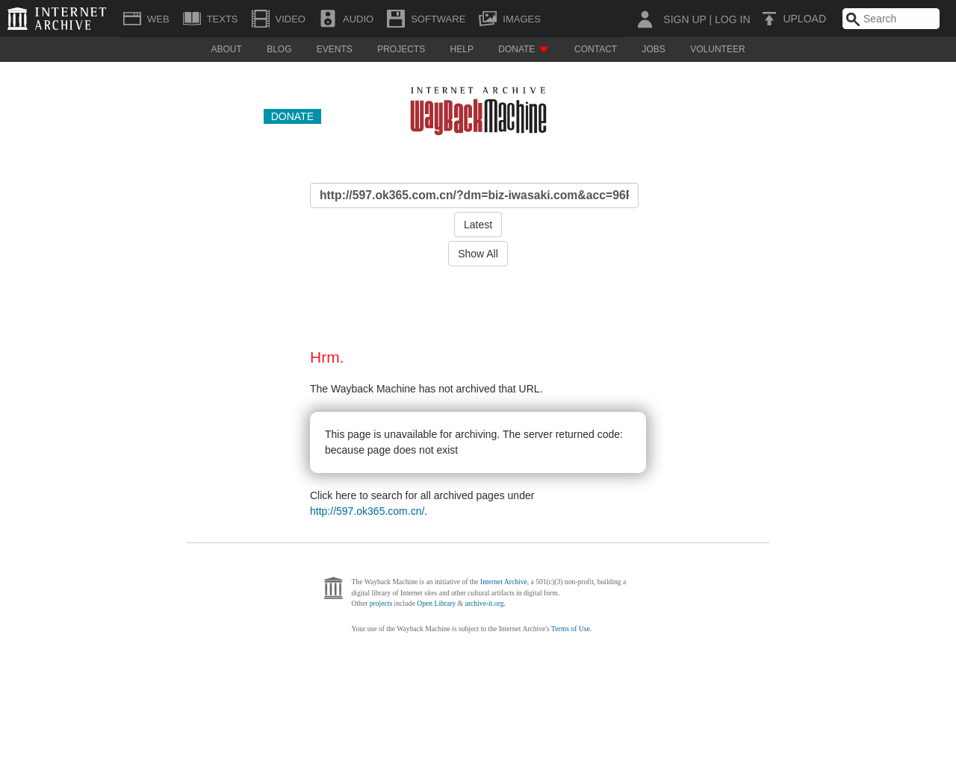Image resolution: width=956 pixels, height=764 pixels.
Task: Click the Internet Archive logo icon
Action: (17, 19)
